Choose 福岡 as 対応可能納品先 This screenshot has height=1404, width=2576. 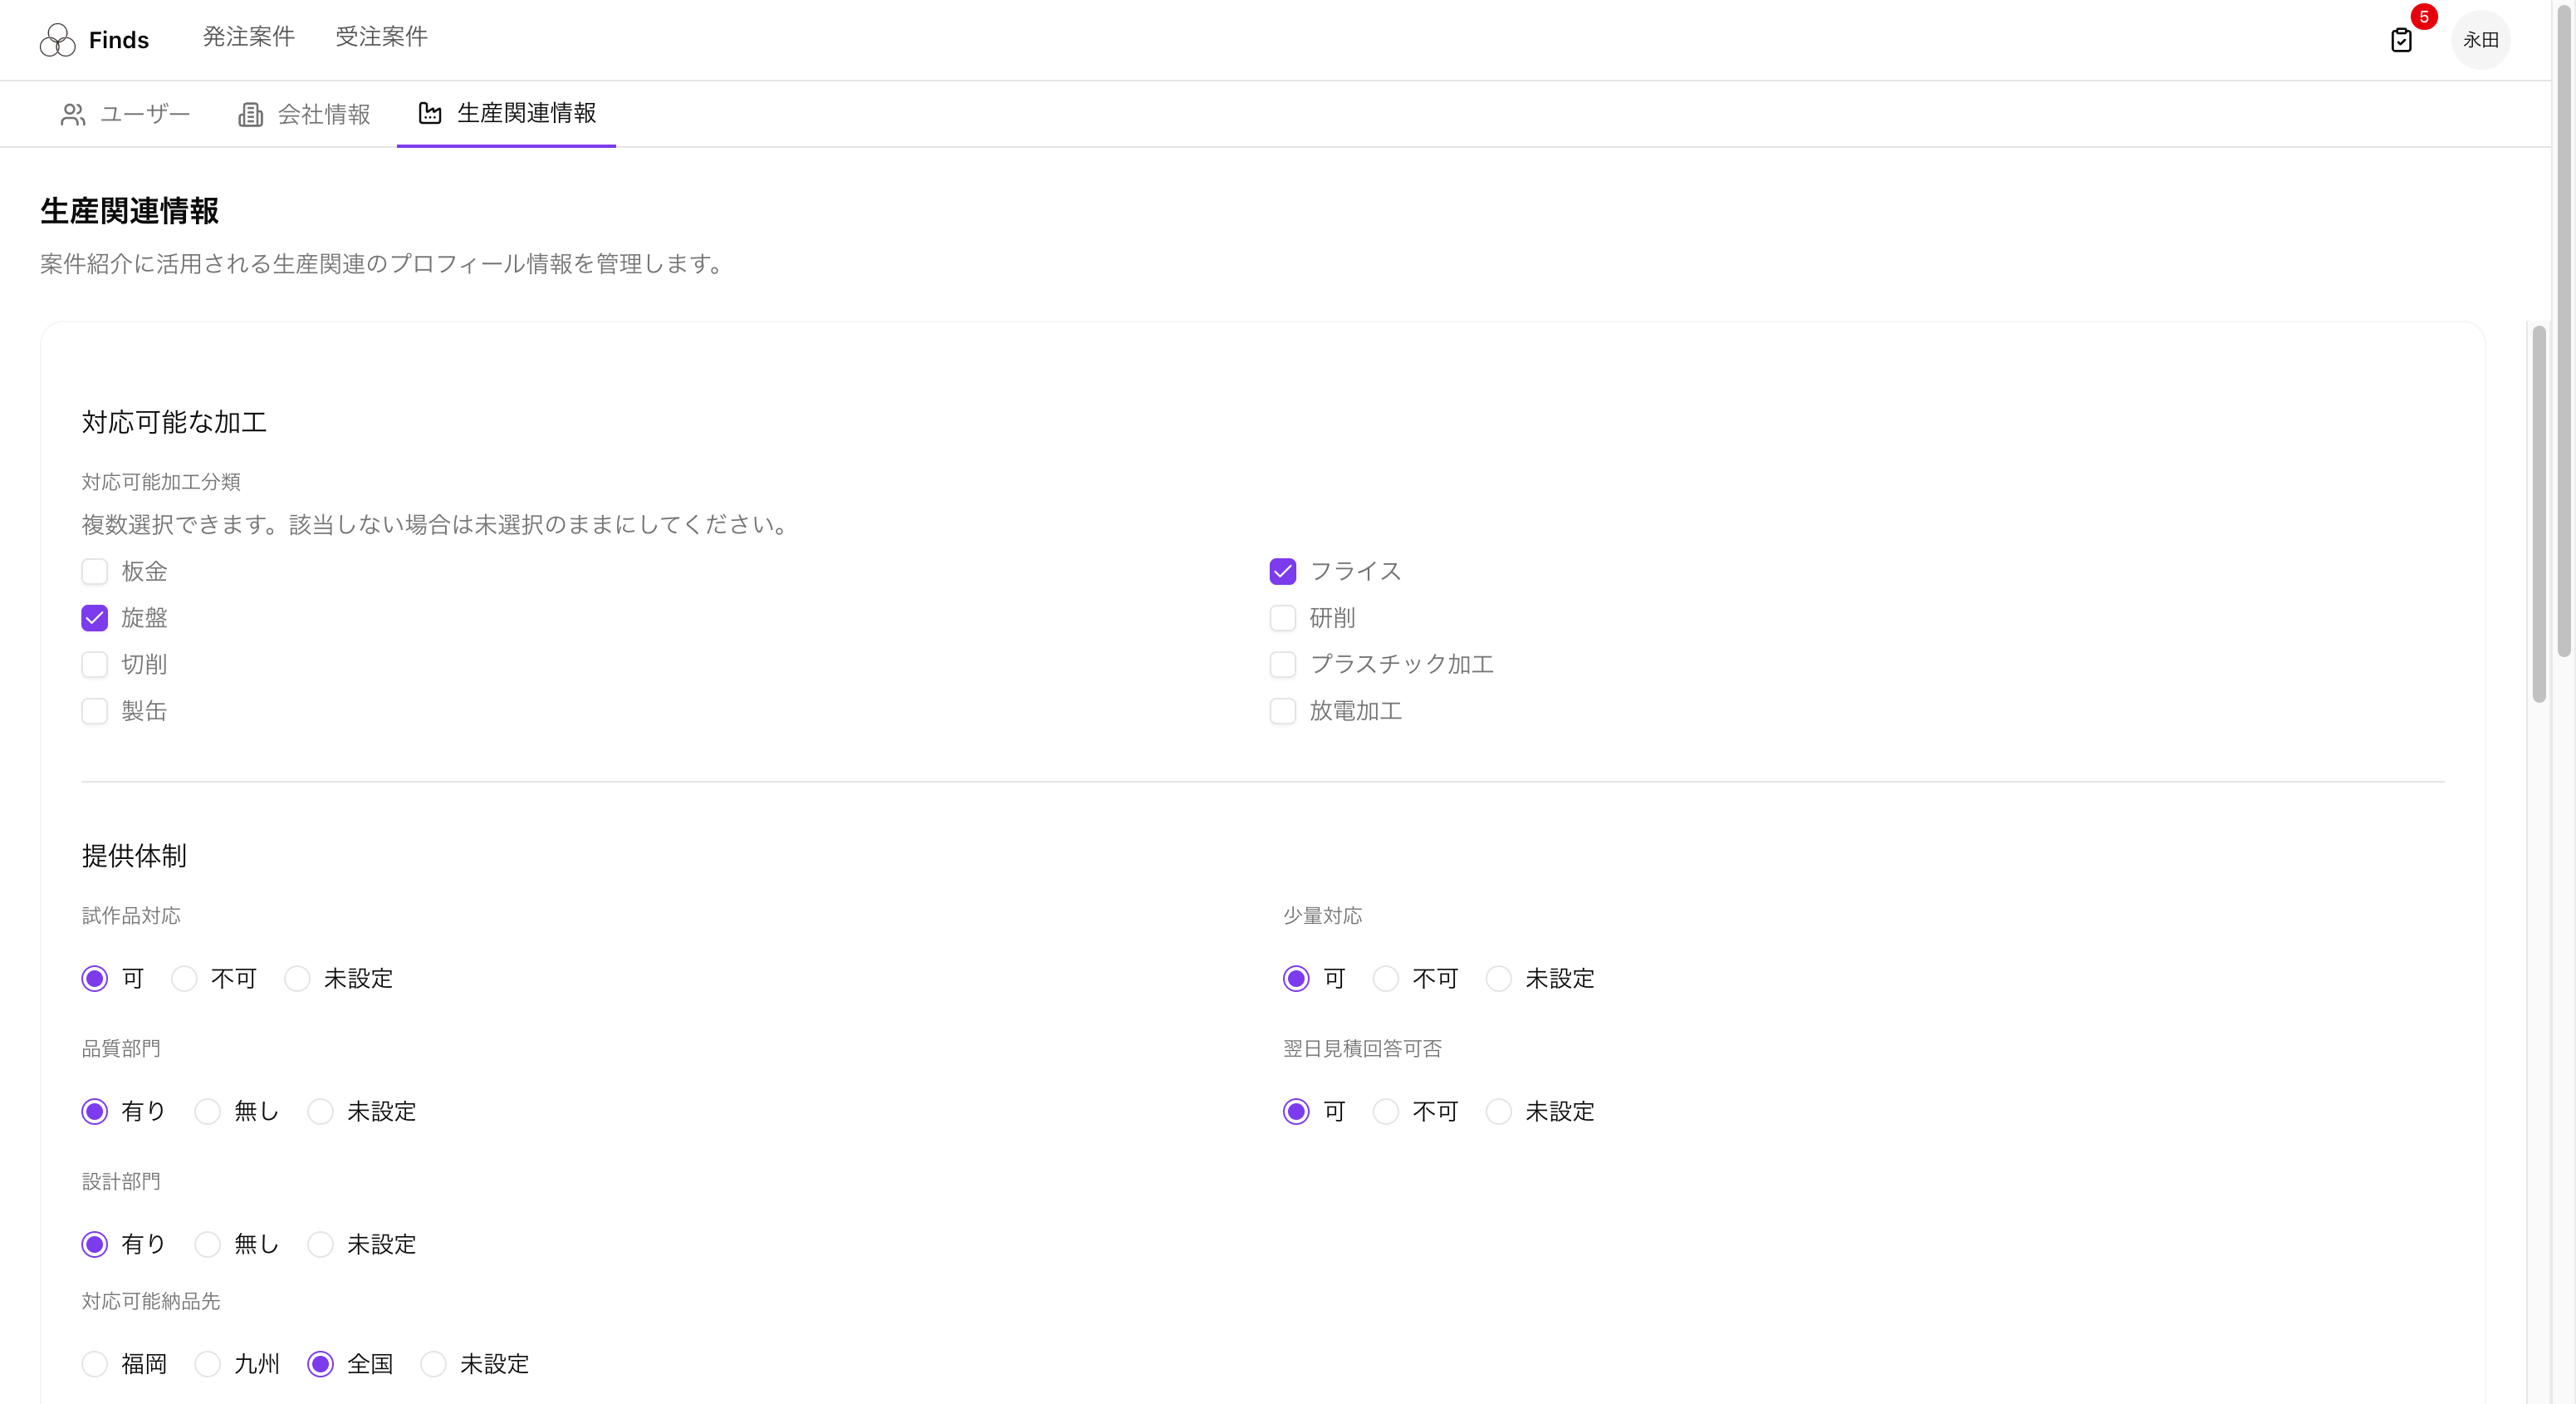point(94,1364)
